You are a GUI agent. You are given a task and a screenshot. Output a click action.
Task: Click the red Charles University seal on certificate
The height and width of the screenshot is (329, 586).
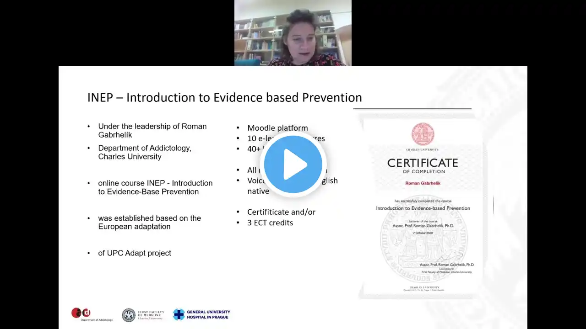[423, 134]
